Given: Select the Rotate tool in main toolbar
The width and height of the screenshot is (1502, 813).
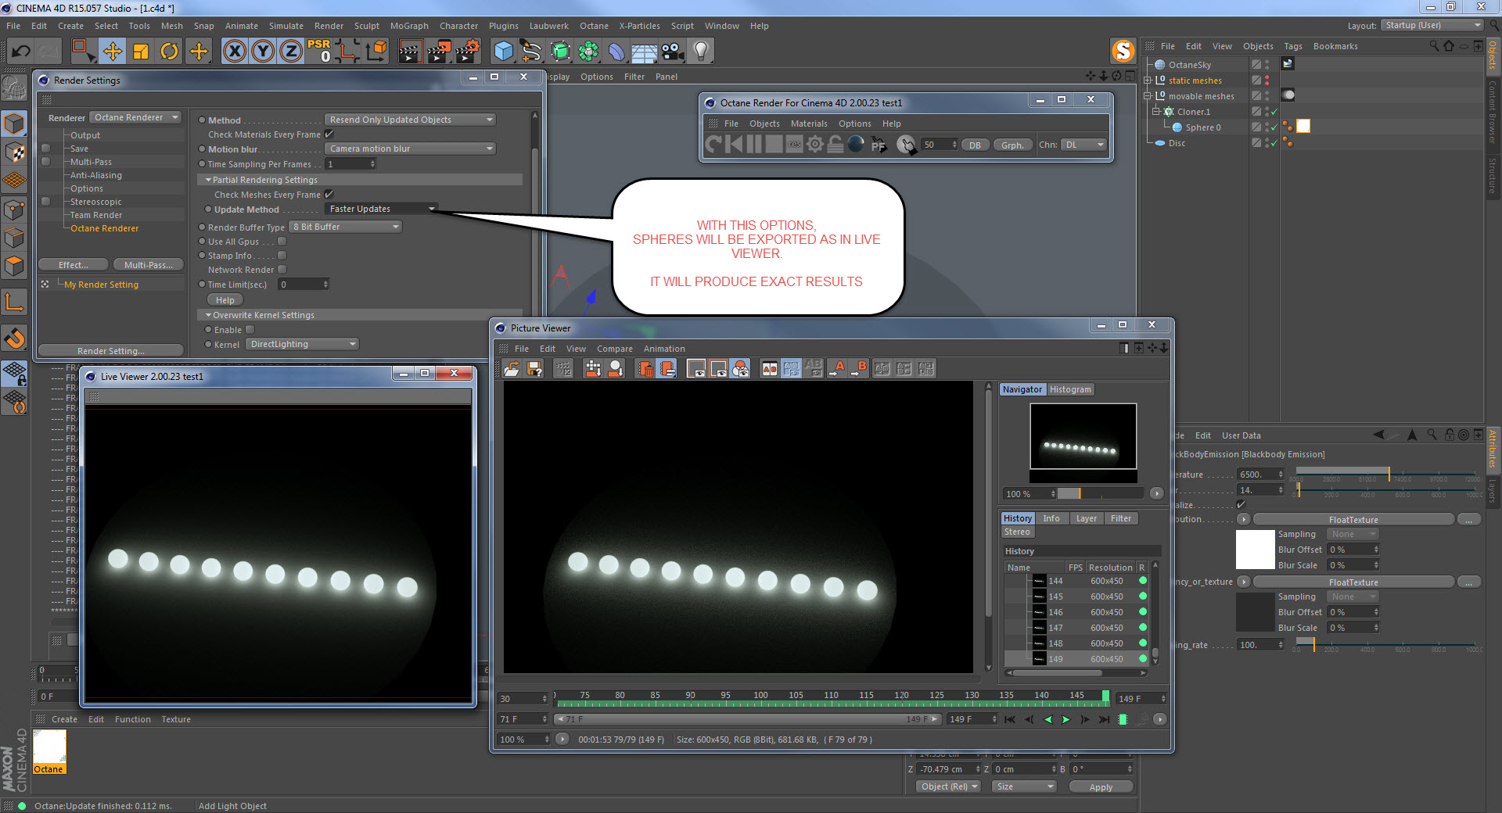Looking at the screenshot, I should click(x=169, y=52).
